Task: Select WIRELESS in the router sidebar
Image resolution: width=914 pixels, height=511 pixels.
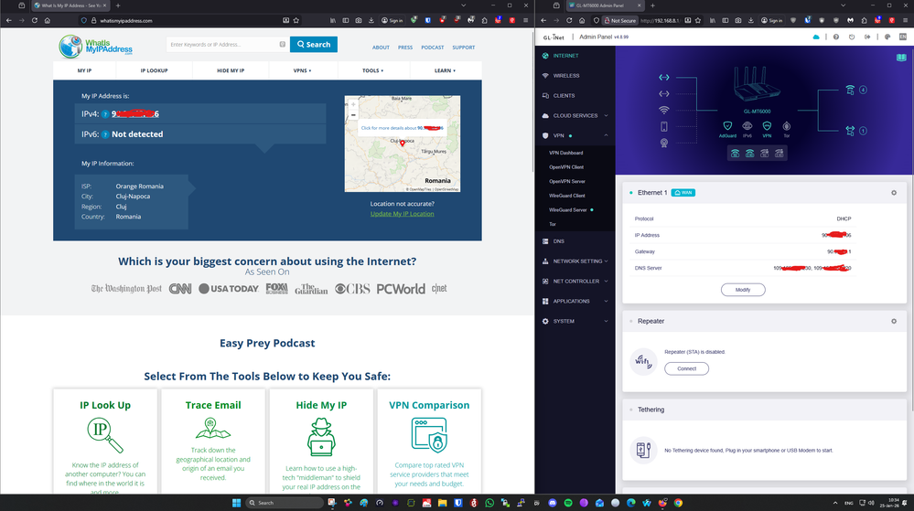Action: (575, 75)
